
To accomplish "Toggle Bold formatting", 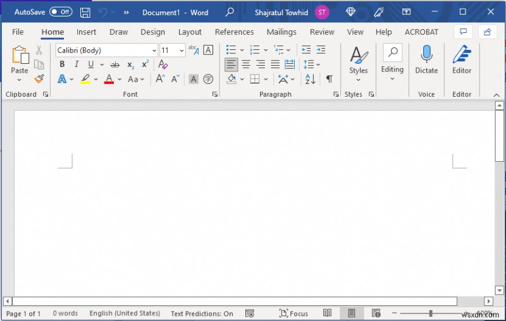I will [62, 64].
